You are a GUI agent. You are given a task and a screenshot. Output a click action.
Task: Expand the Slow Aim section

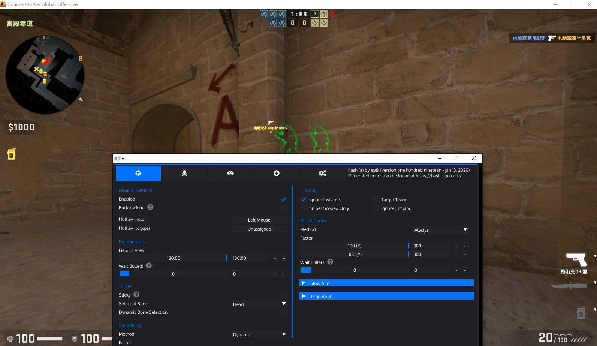[386, 283]
